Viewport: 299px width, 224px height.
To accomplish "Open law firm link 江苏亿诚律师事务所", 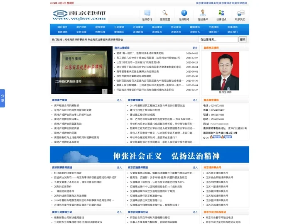I will click(x=217, y=205).
